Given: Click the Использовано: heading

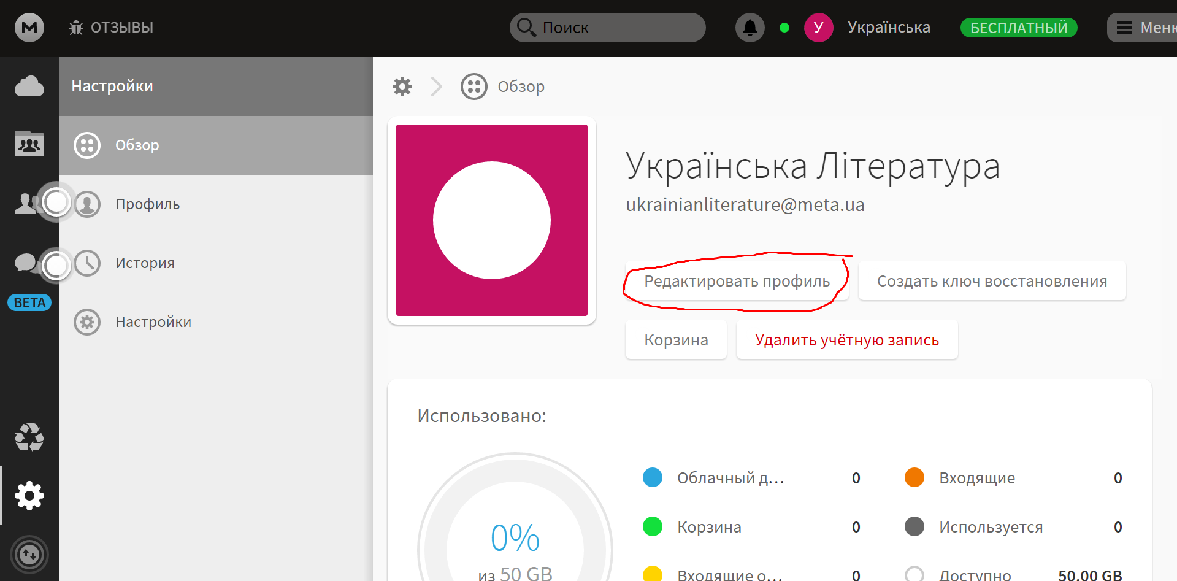Looking at the screenshot, I should (x=481, y=416).
